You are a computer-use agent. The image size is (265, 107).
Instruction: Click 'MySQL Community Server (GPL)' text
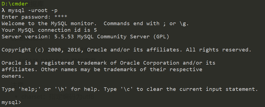(123, 37)
